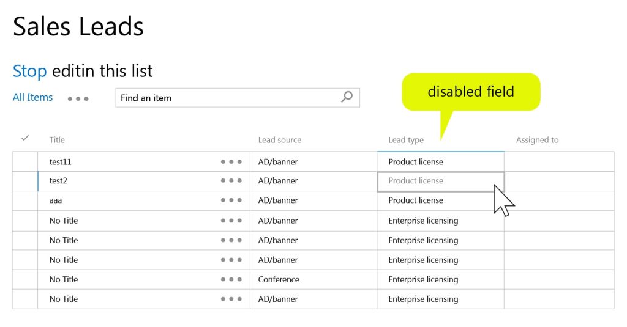Viewport: 627px width, 327px height.
Task: Click the Lead type cell of test11
Action: coord(440,162)
